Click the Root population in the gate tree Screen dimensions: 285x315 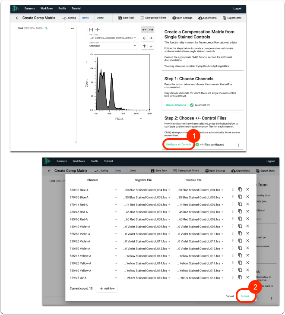[x=30, y=28]
